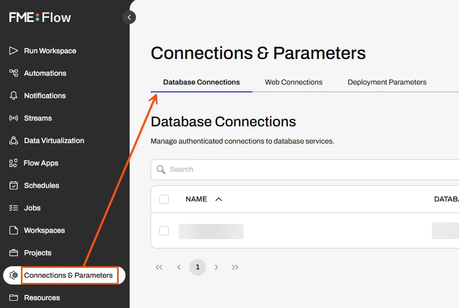Open Data Virtualization page
The height and width of the screenshot is (308, 459).
click(54, 140)
